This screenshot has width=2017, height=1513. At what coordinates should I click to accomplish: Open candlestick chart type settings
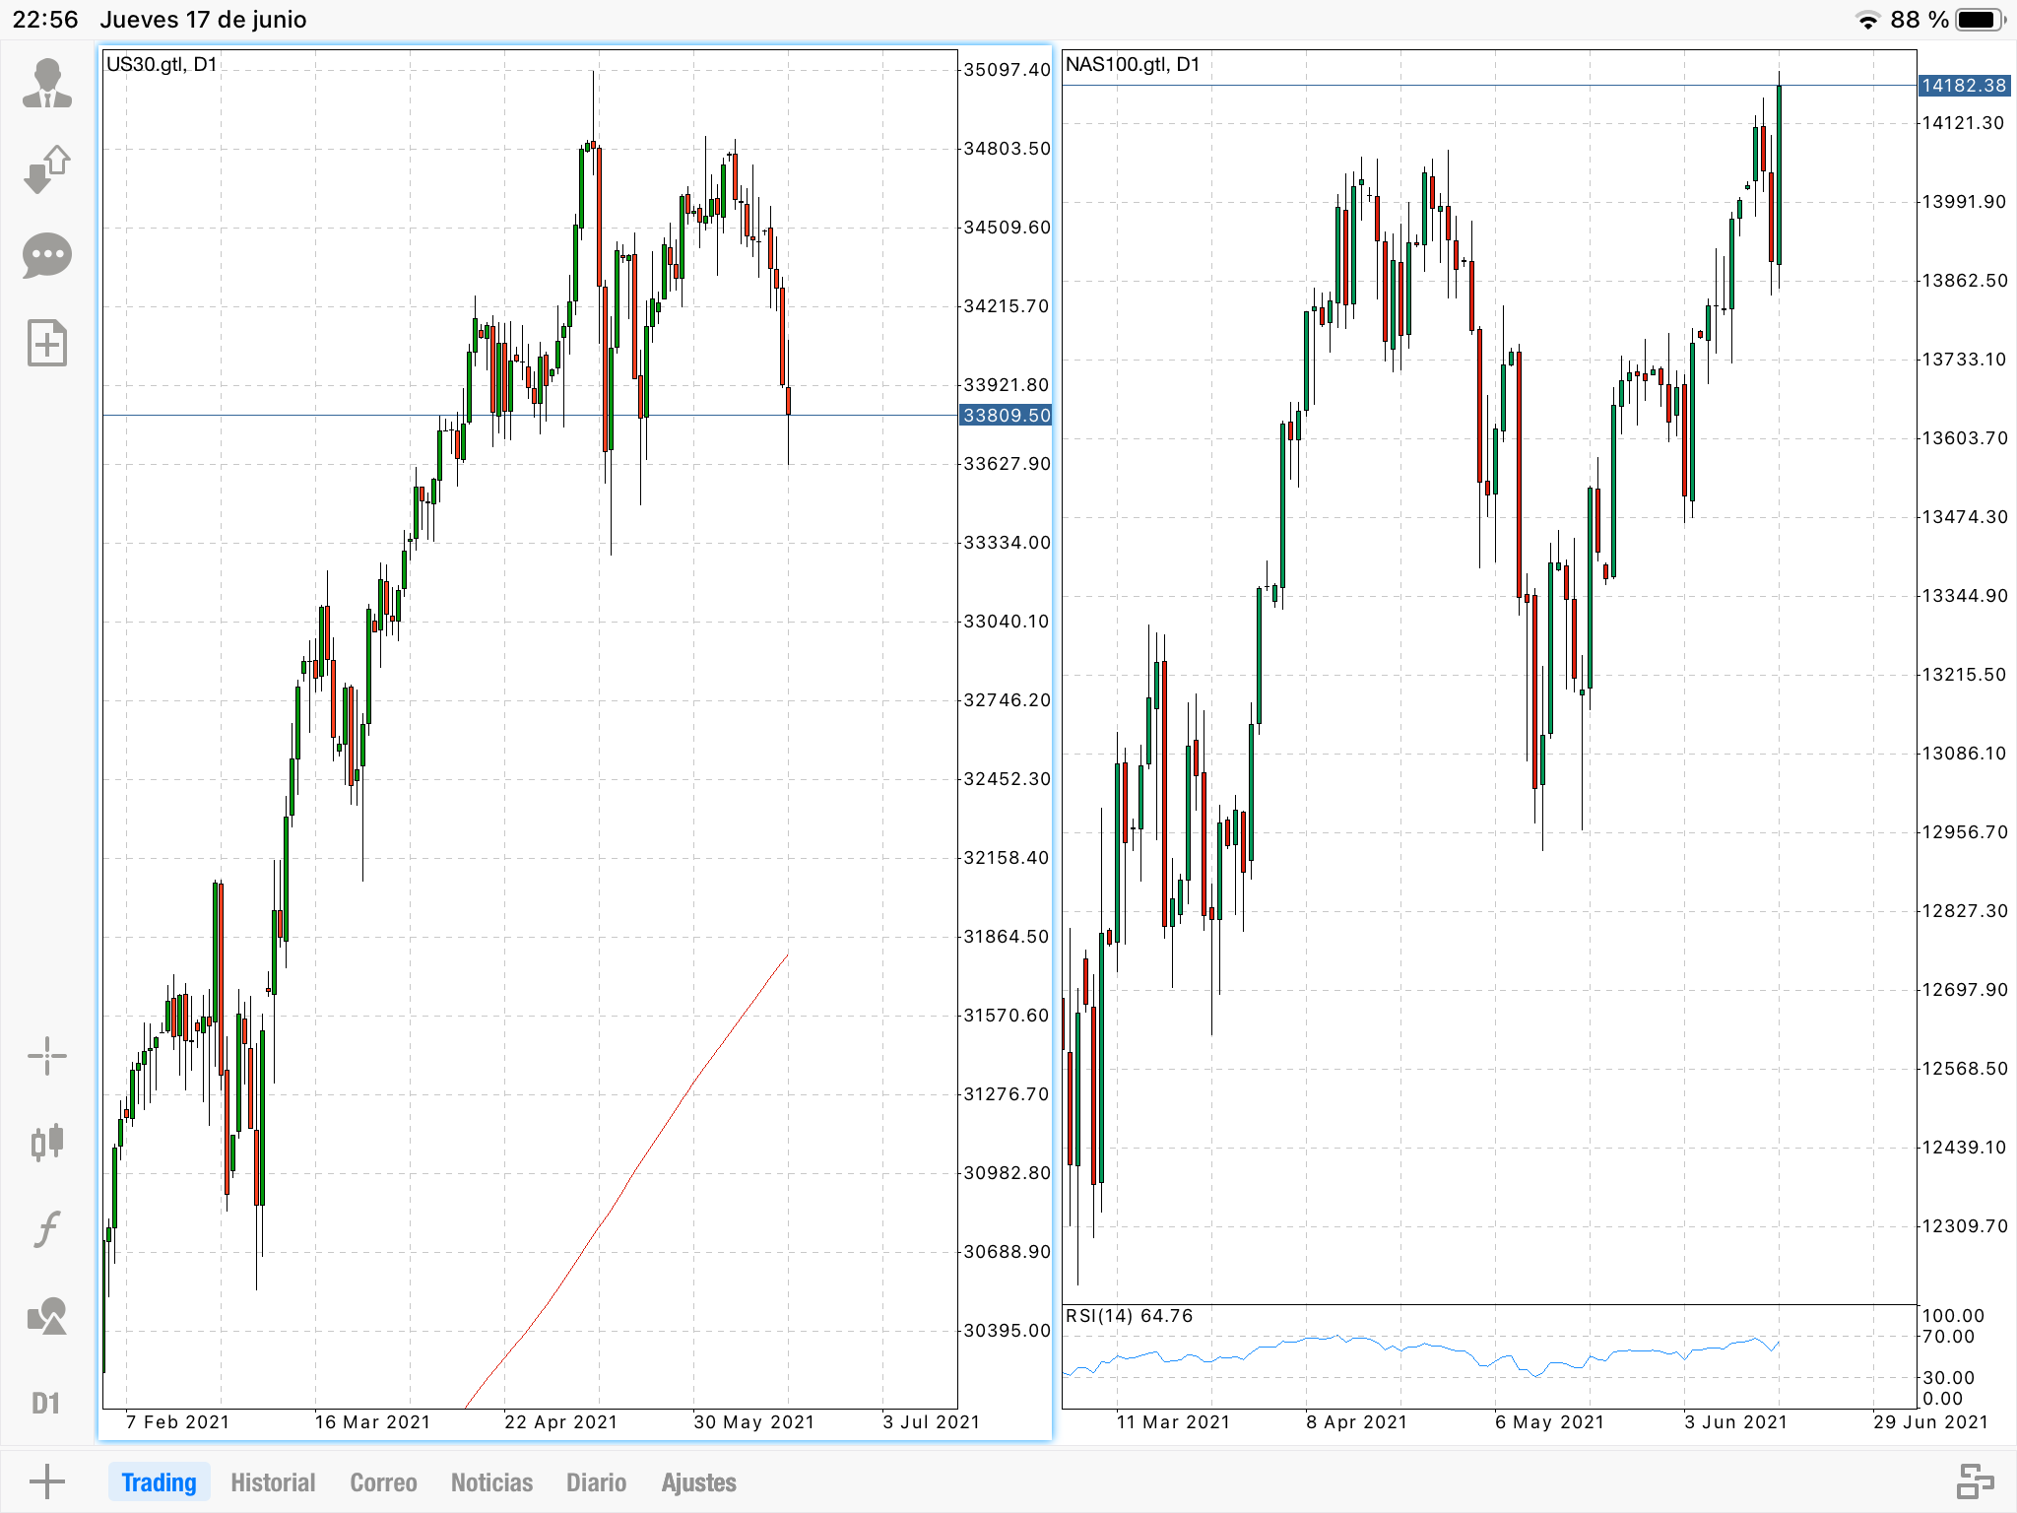[x=46, y=1143]
